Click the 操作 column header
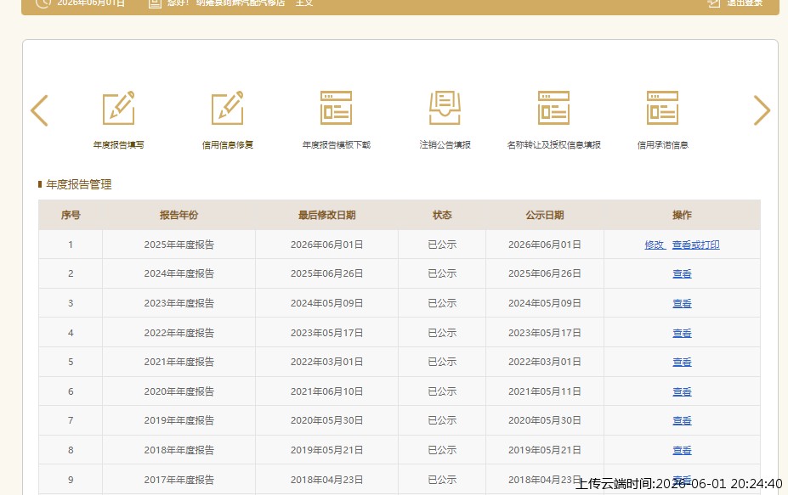Image resolution: width=788 pixels, height=495 pixels. [682, 215]
